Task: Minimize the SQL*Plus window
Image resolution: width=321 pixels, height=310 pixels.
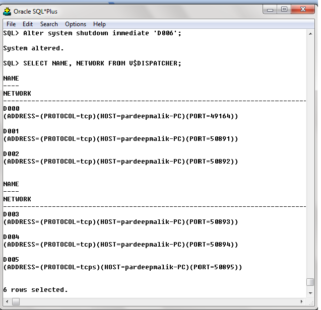Action: pyautogui.click(x=270, y=10)
